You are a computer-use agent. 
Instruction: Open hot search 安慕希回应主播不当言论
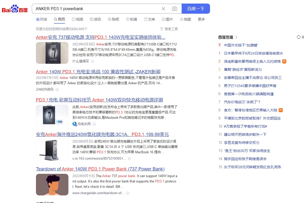(253, 78)
